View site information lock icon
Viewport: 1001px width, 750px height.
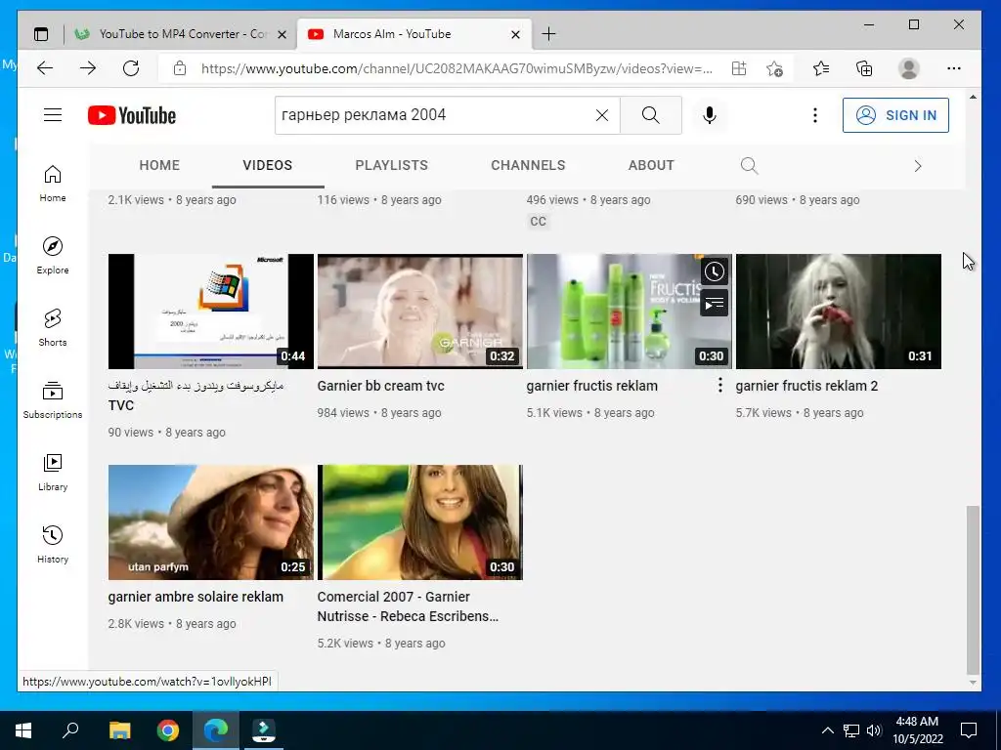click(x=180, y=68)
